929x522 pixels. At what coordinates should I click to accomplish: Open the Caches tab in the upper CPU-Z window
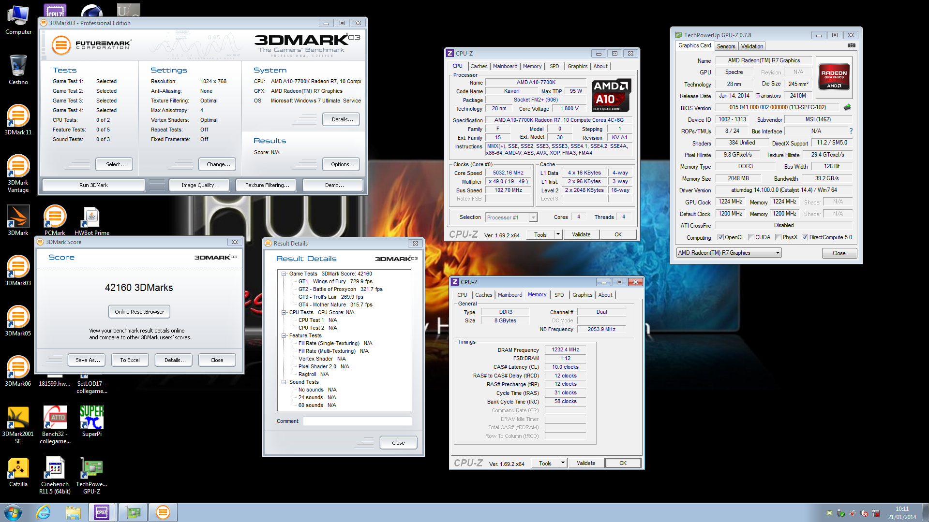tap(479, 66)
